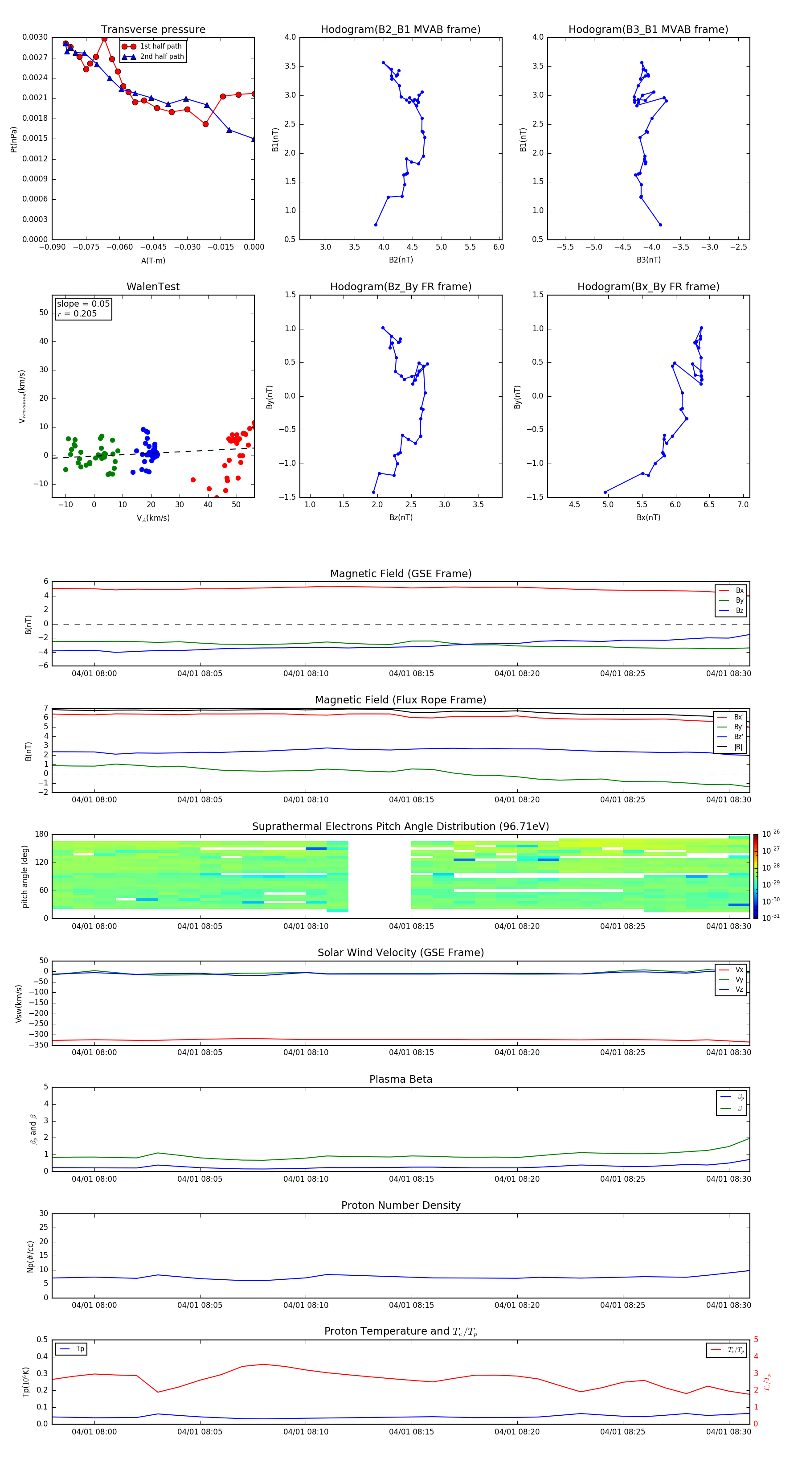Click the "Hodogram(B3_B1 MVAB frame)" title
Viewport: 802px width, 1471px height.
click(x=648, y=30)
